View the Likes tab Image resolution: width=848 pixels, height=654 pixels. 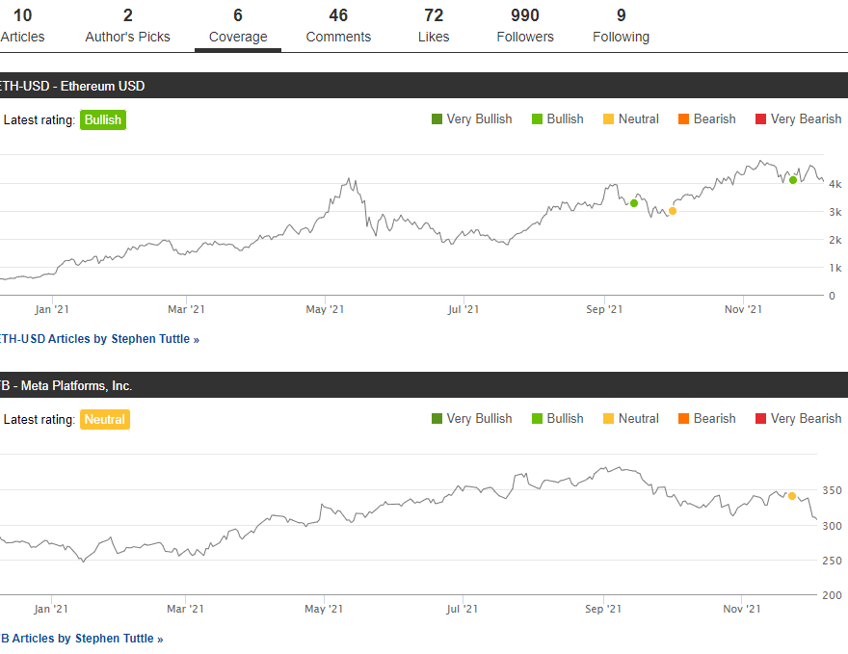(434, 26)
